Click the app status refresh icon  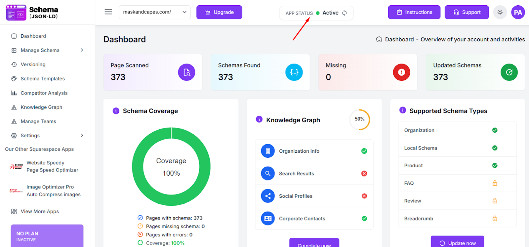(345, 13)
